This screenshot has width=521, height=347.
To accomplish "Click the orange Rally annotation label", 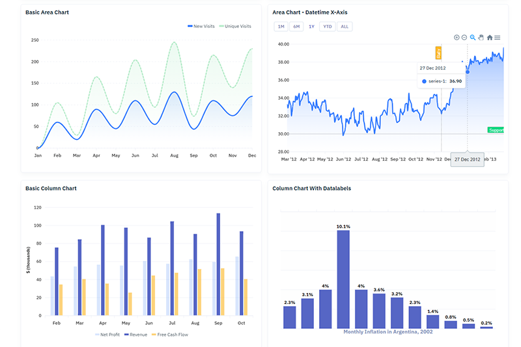I will 438,53.
